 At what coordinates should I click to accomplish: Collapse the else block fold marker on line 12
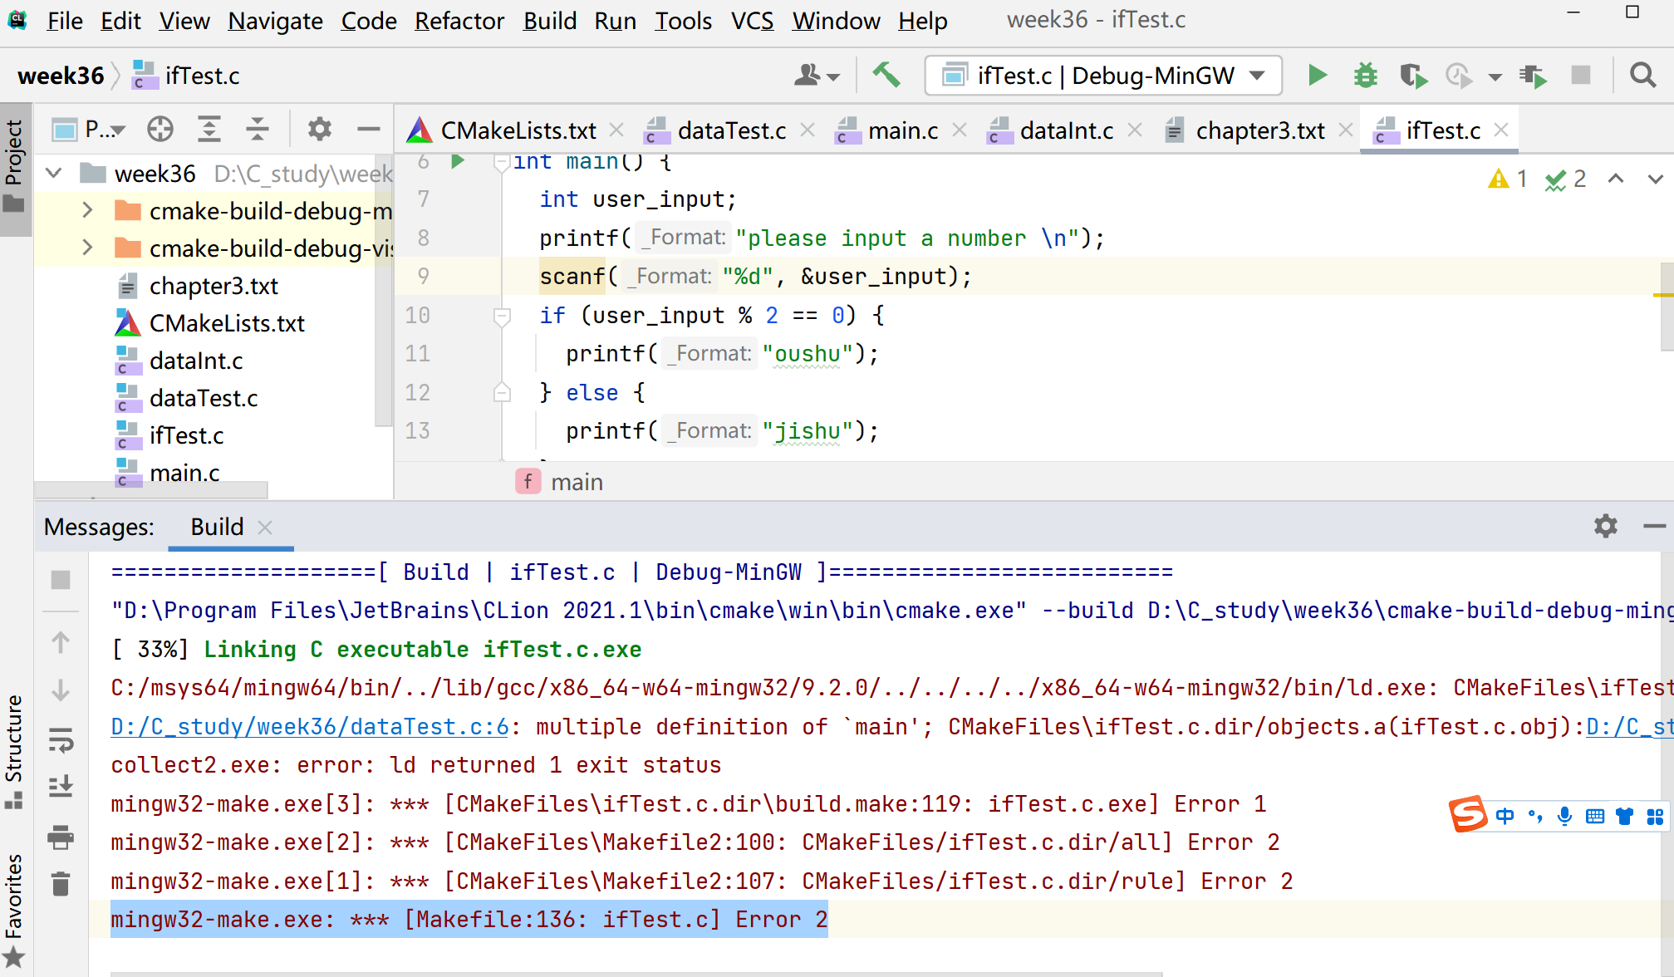click(502, 392)
